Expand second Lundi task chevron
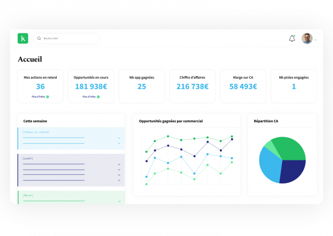 coord(119,170)
